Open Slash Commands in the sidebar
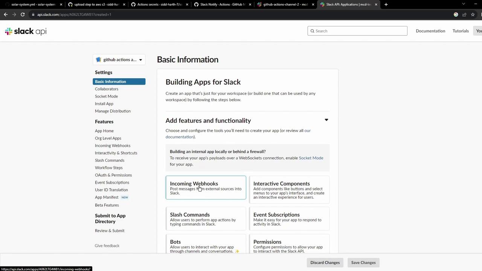 [x=110, y=160]
